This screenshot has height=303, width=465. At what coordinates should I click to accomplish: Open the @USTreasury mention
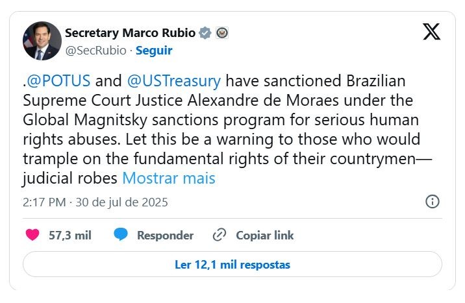click(x=175, y=82)
